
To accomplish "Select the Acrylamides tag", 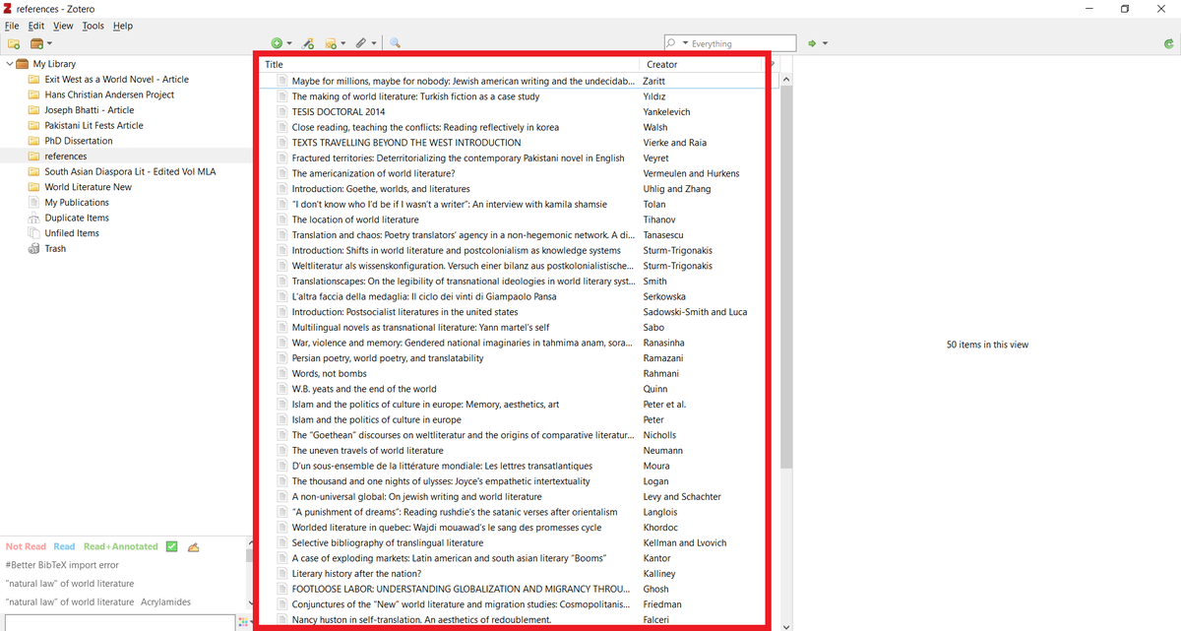I will pos(165,601).
